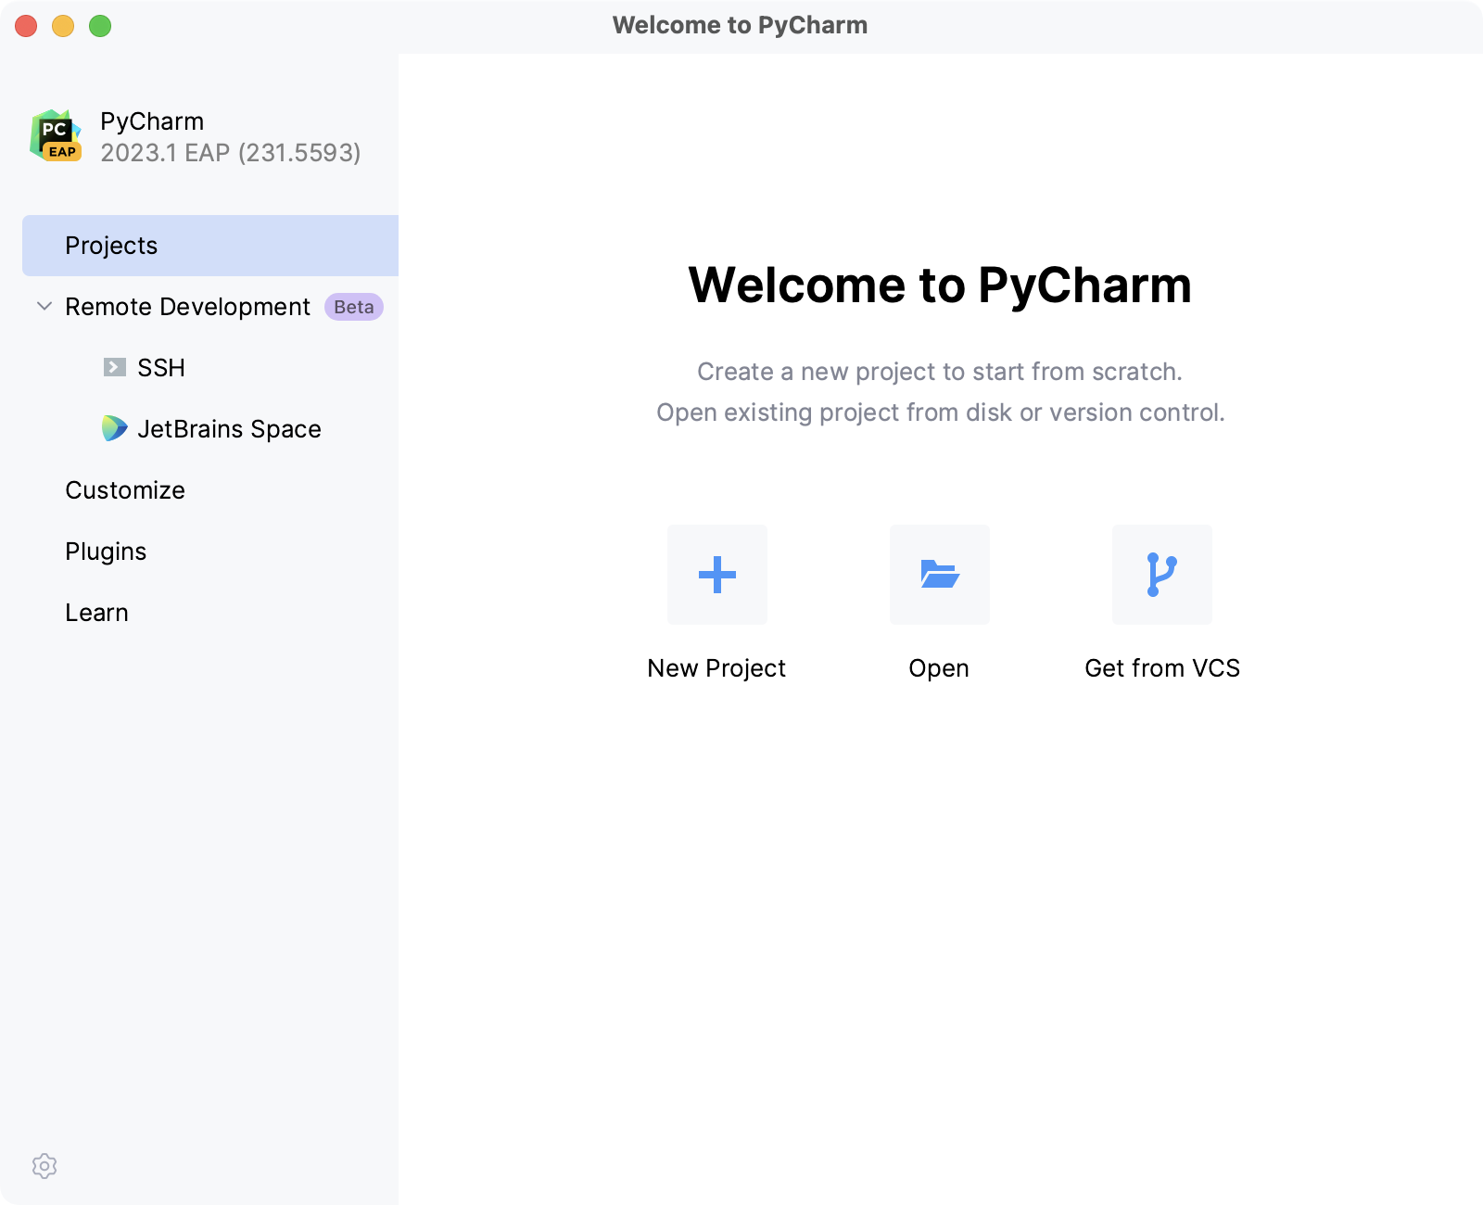This screenshot has height=1205, width=1483.
Task: Click the Get from VCS branch icon
Action: [x=1161, y=574]
